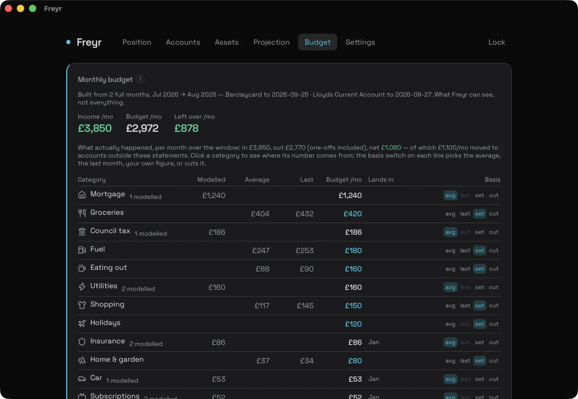Choose set basis for Eating out
This screenshot has width=578, height=399.
pyautogui.click(x=480, y=269)
